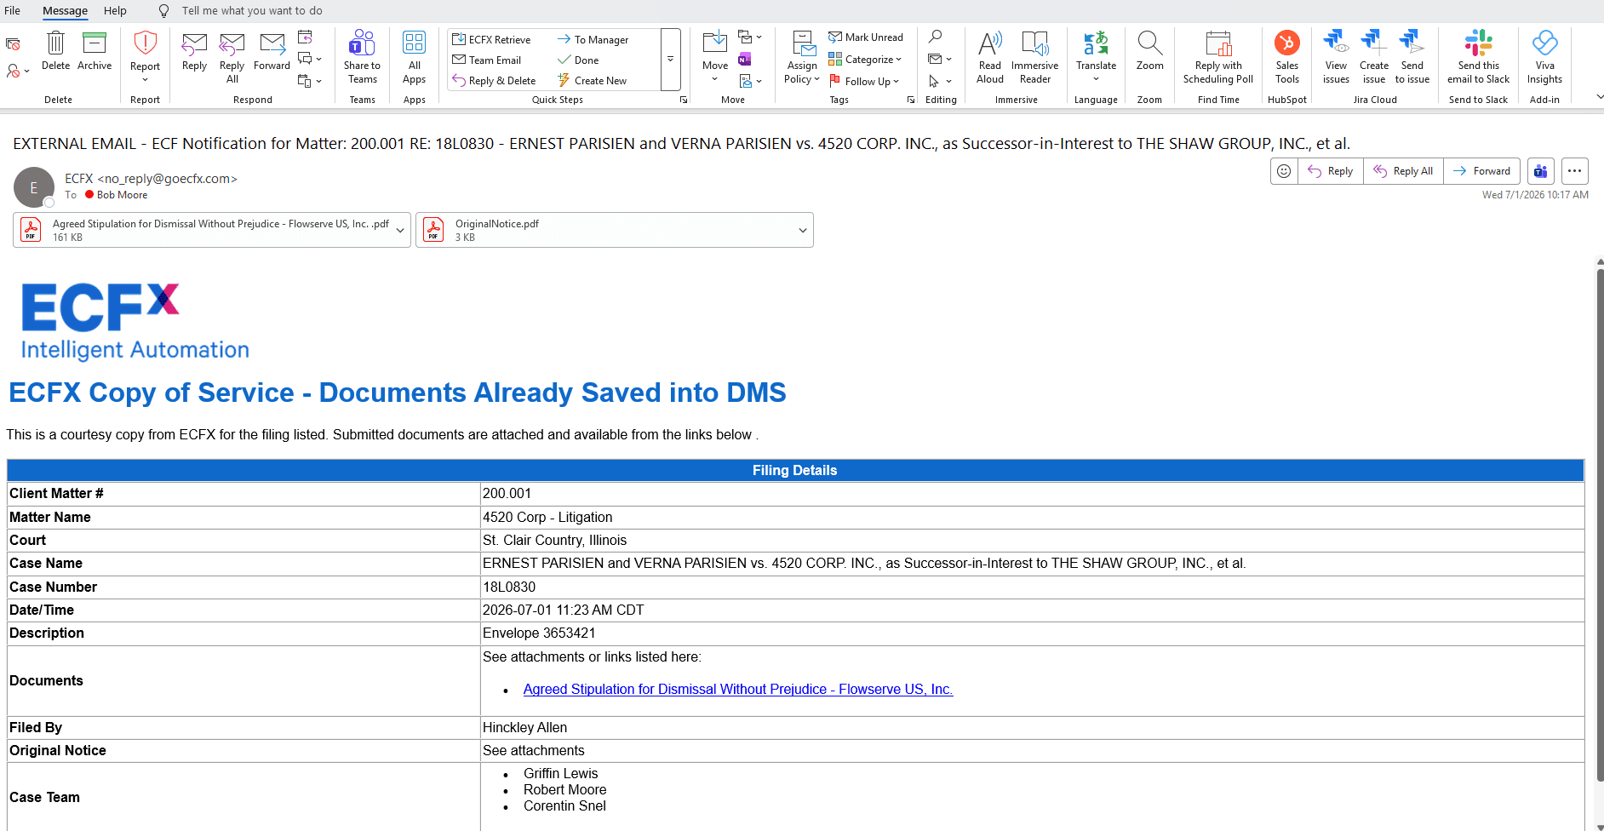Follow the Agreed Stipulation for Dismissal link
Screen dimensions: 1604x831
738,690
